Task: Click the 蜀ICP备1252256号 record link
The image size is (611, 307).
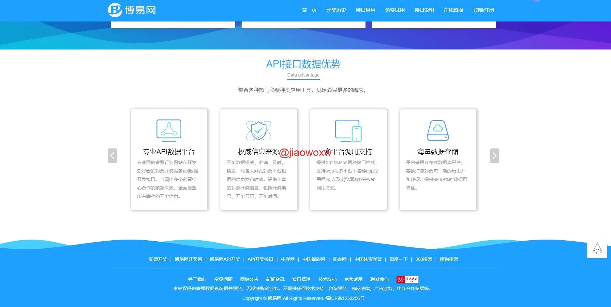Action: tap(345, 298)
